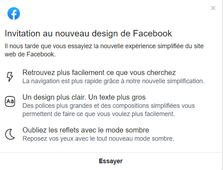Click 'Reposez vos yeux' dark mode description

coord(98,139)
